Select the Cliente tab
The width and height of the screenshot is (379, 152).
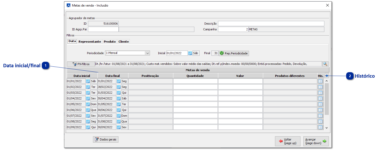(123, 42)
